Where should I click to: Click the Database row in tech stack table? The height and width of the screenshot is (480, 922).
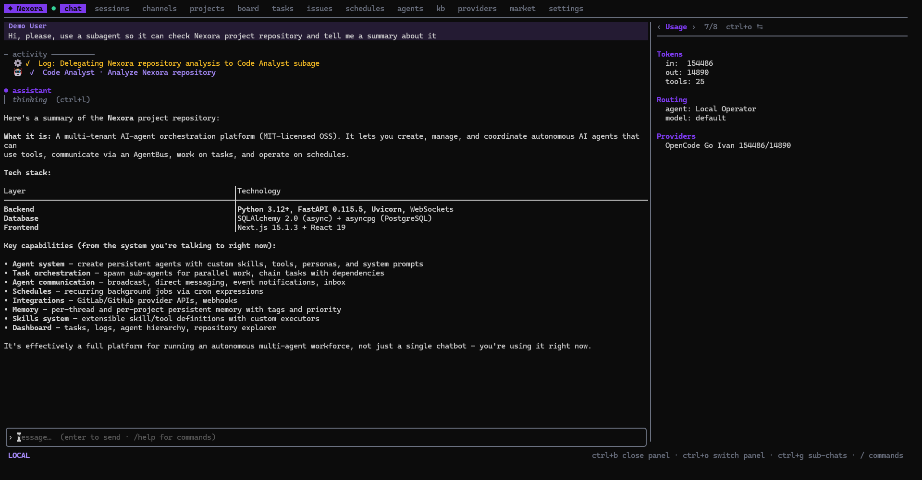click(x=326, y=218)
